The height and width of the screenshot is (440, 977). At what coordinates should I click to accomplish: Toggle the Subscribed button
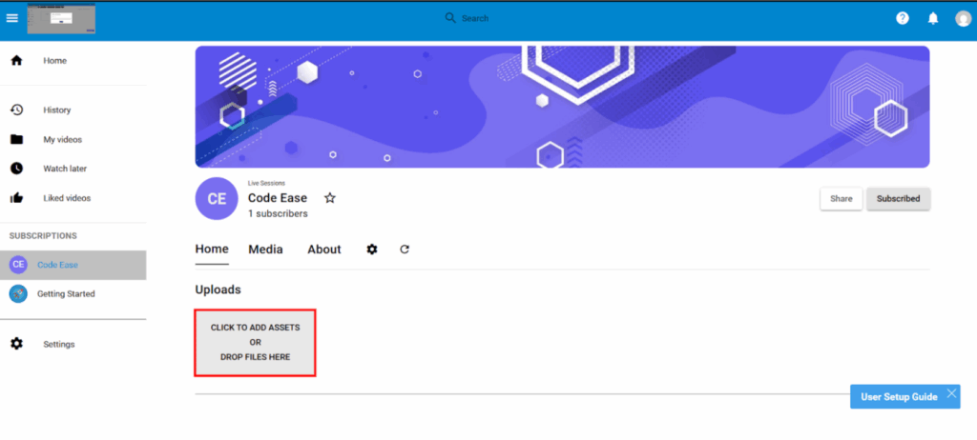(898, 199)
